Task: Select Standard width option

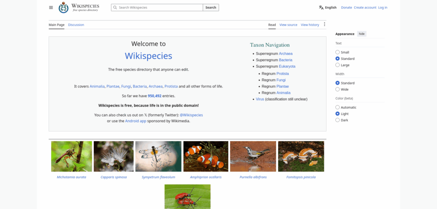Action: [338, 83]
